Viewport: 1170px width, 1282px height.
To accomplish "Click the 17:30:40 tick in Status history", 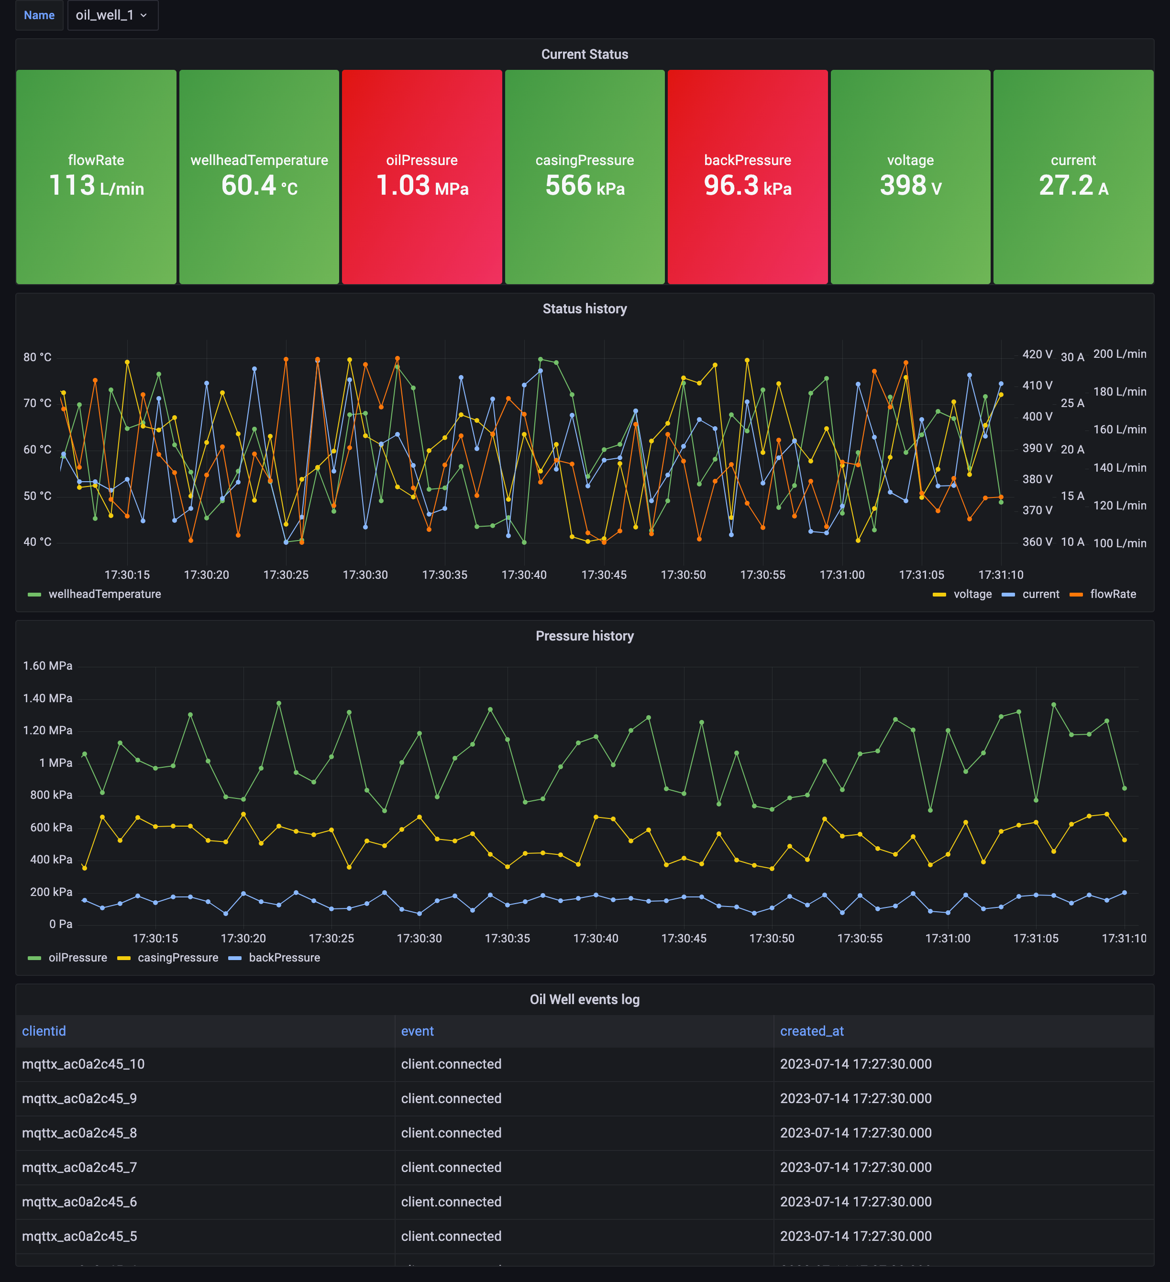I will pos(524,575).
